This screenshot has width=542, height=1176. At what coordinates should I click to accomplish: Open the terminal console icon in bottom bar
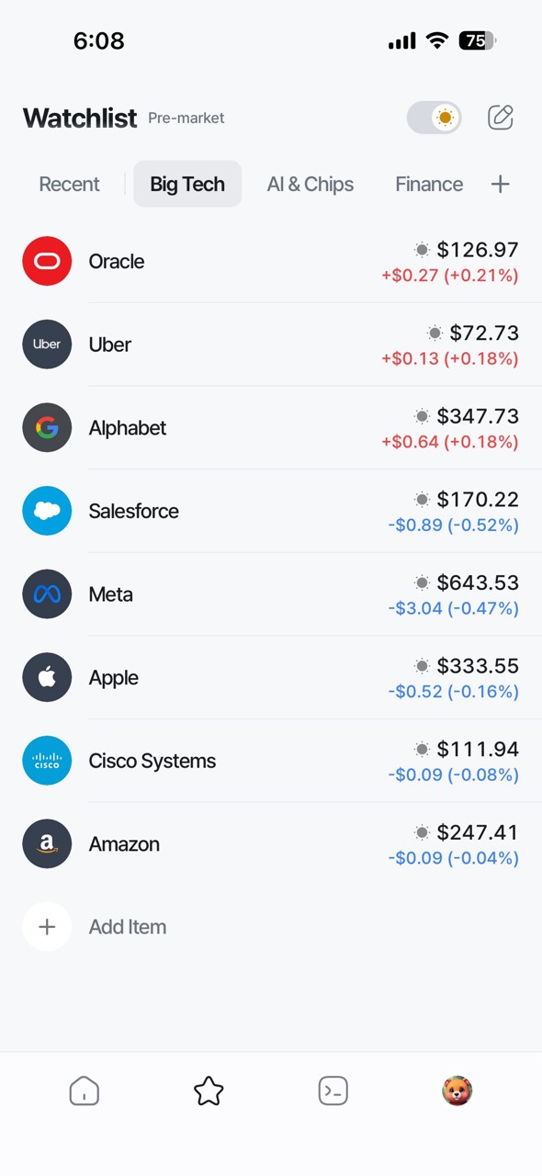pyautogui.click(x=333, y=1091)
